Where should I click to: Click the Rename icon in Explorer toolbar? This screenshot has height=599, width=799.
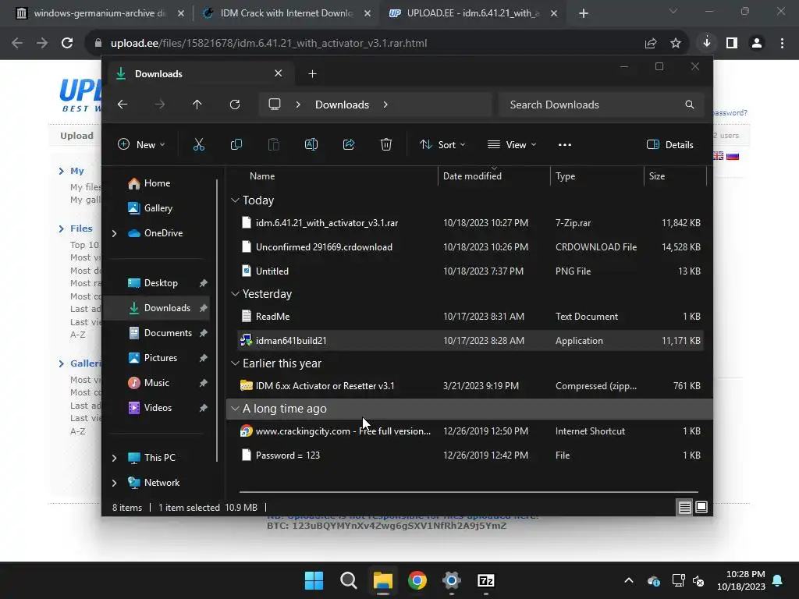311,144
